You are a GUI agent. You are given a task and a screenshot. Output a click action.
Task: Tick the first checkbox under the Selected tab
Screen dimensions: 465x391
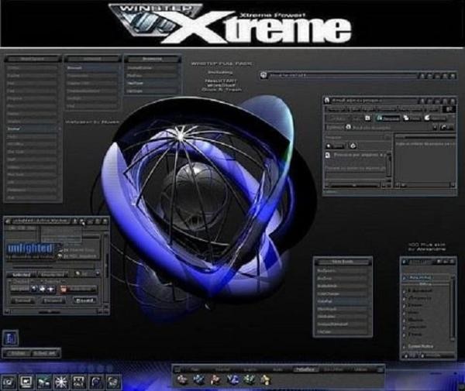click(11, 281)
